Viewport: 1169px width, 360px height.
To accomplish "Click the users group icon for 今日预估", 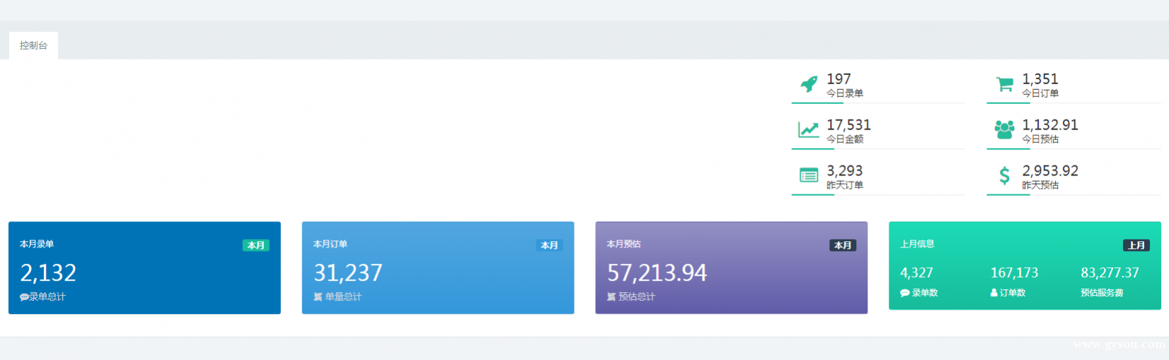I will click(1004, 129).
